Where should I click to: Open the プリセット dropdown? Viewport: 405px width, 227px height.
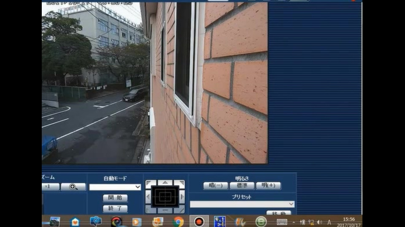(x=242, y=204)
